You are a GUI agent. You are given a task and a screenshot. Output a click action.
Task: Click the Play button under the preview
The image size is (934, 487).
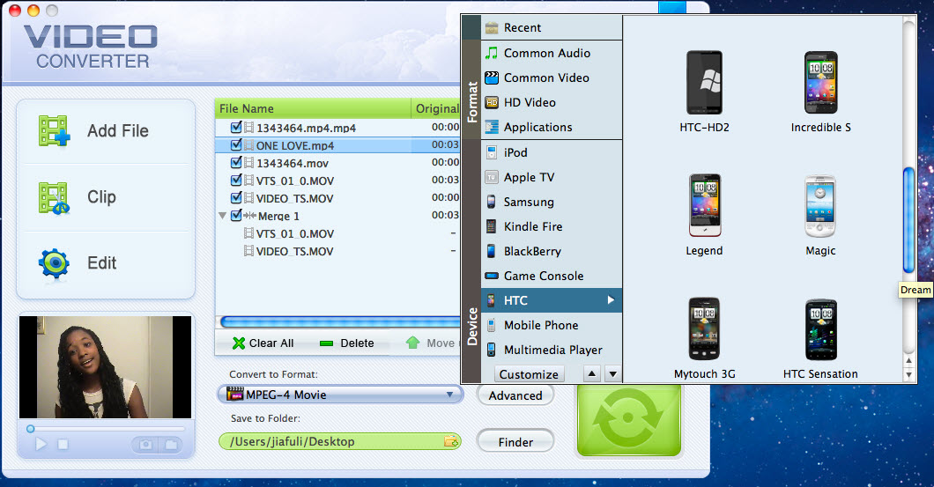[41, 444]
